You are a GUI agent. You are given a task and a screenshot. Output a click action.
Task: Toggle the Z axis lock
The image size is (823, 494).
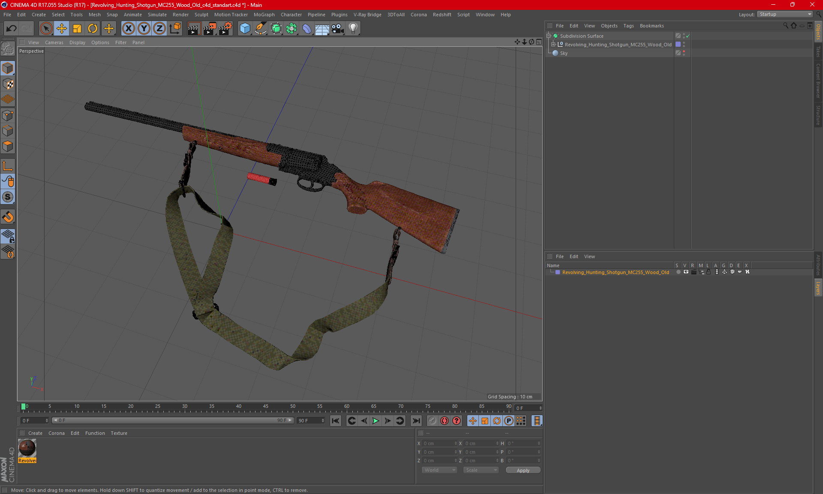(159, 28)
